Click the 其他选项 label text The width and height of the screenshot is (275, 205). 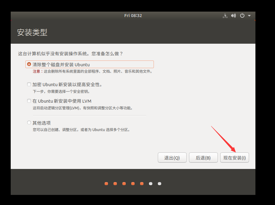click(x=42, y=123)
